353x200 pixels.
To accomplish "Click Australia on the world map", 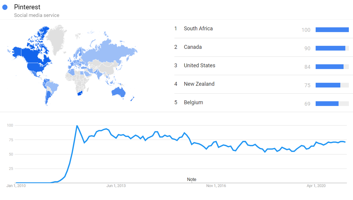I will coord(119,92).
